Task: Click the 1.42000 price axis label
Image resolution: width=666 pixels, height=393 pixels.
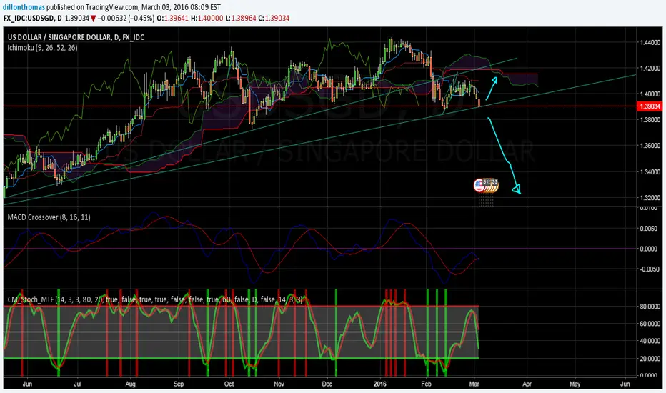Action: point(650,69)
